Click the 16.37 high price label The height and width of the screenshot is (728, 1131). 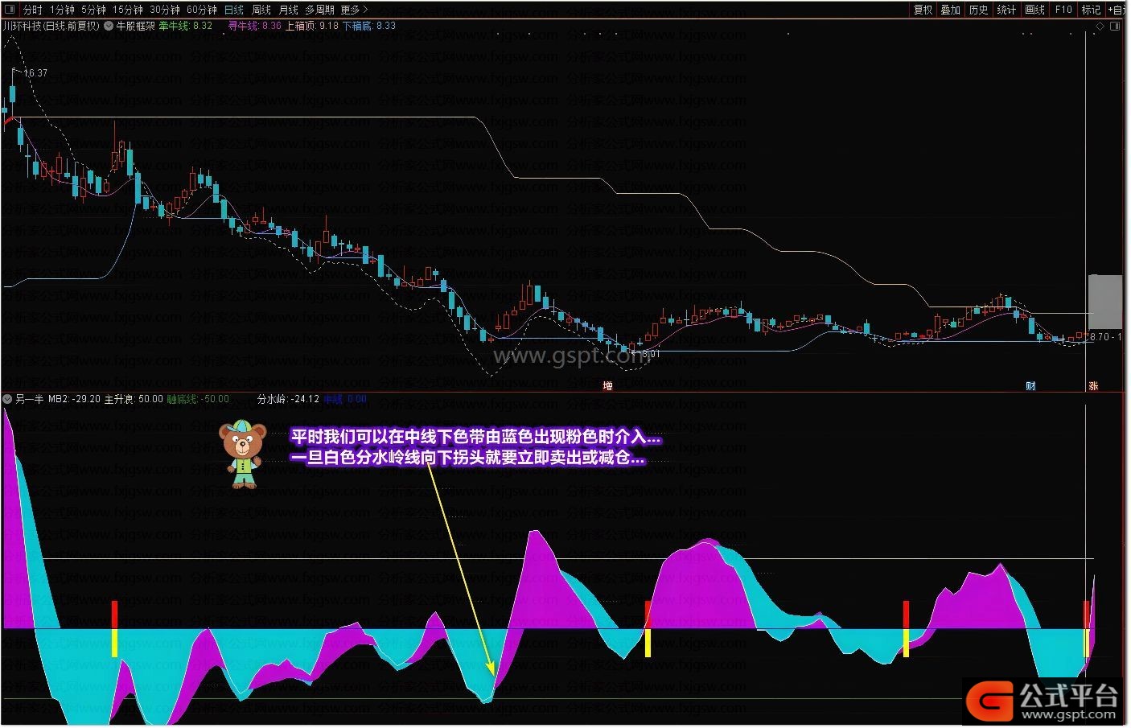tap(35, 72)
